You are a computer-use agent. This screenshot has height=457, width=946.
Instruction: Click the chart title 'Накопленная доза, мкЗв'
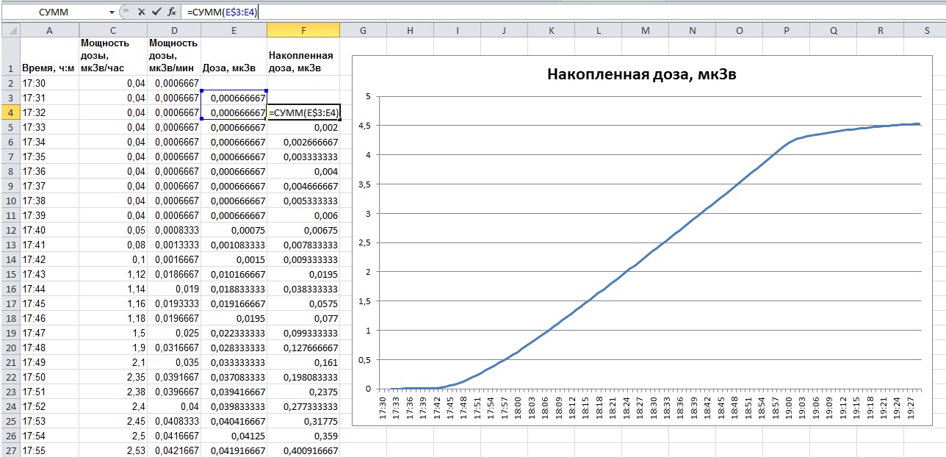coord(646,74)
